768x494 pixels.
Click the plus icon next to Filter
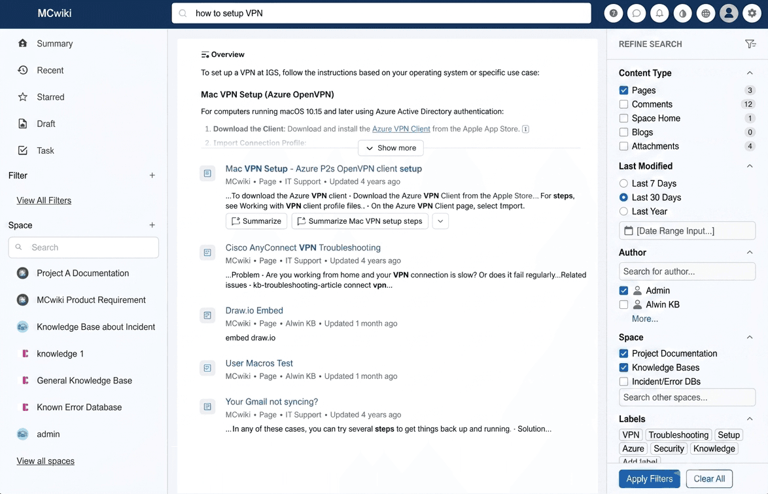(x=152, y=175)
